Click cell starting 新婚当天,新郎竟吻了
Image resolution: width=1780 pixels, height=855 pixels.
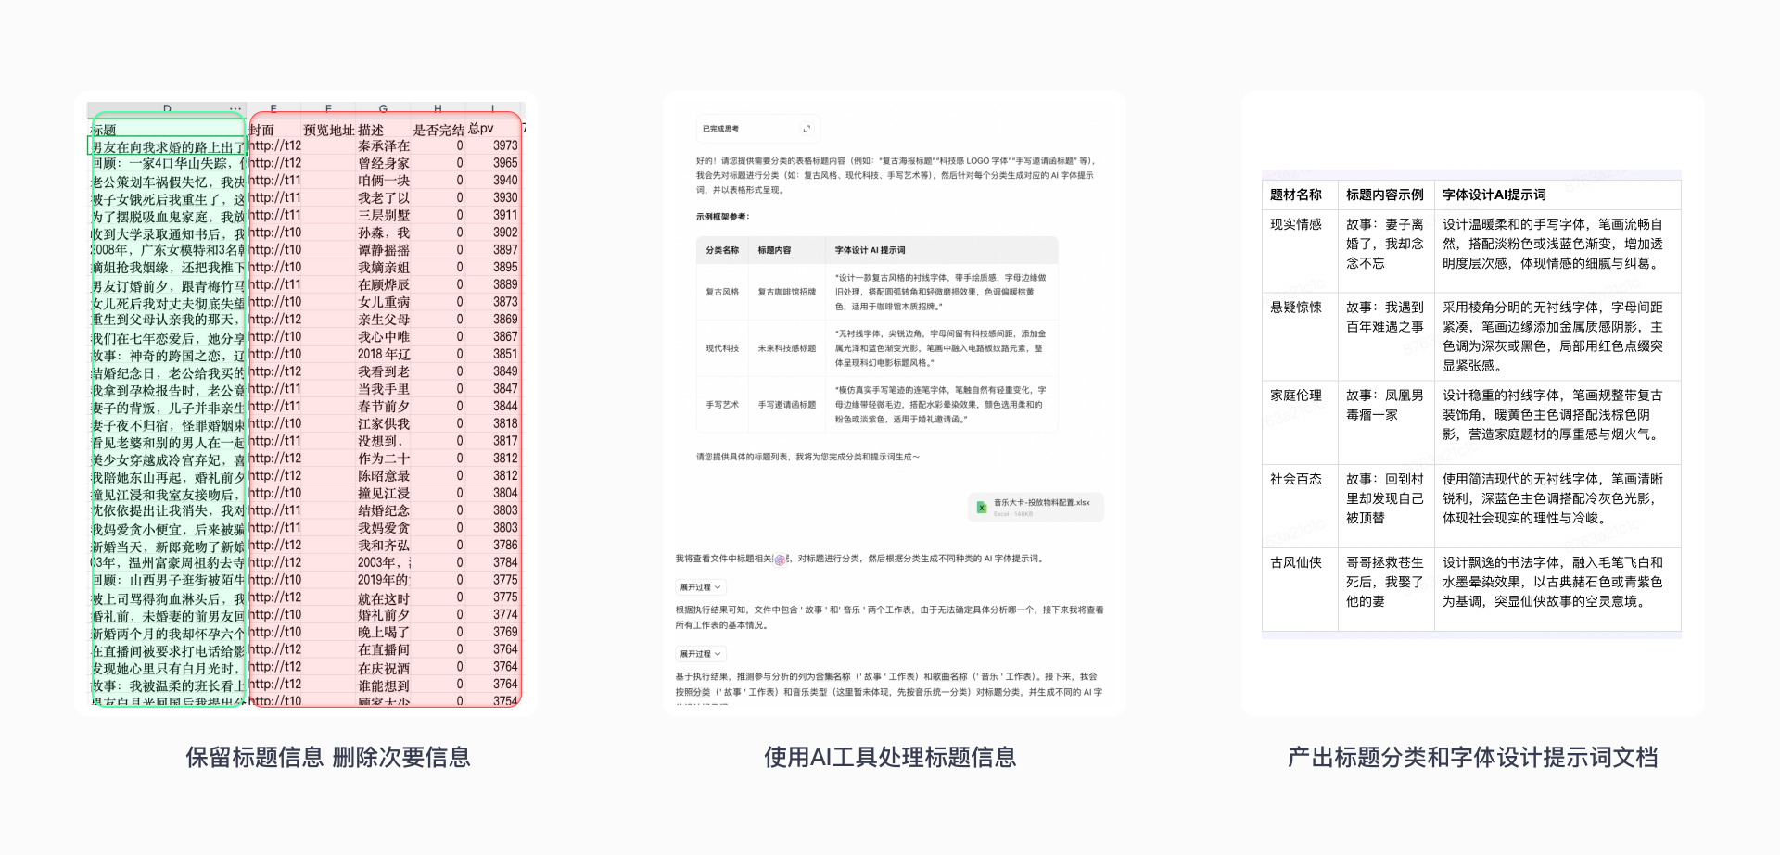click(167, 546)
